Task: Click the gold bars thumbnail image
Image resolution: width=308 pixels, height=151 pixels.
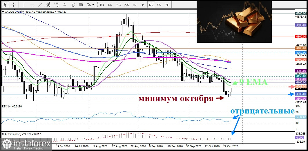Action: click(x=234, y=22)
